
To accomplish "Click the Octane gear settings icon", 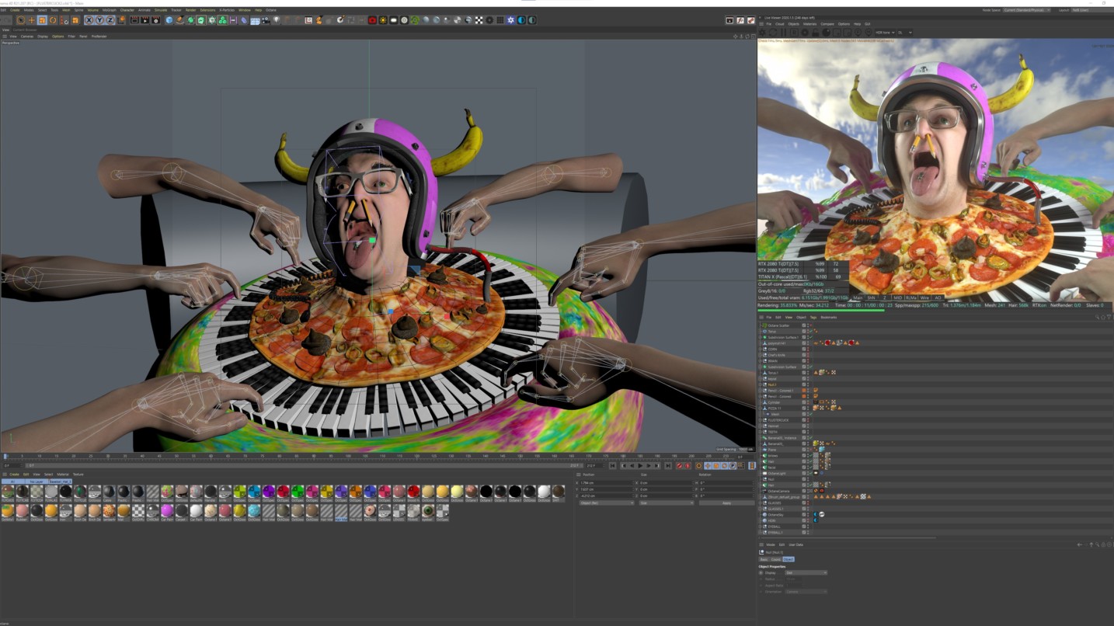I will click(510, 20).
